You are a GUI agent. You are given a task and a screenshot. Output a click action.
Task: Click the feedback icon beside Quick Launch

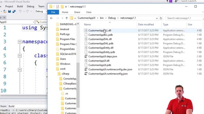tap(176, 1)
